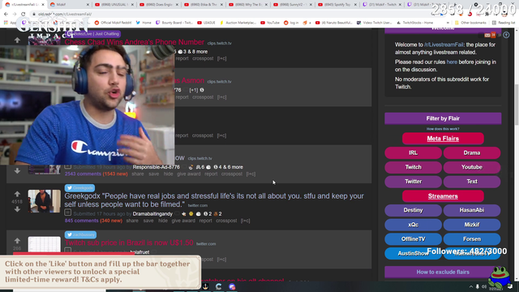This screenshot has height=292, width=519.
Task: Filter by the Twitter flair
Action: pos(413,182)
